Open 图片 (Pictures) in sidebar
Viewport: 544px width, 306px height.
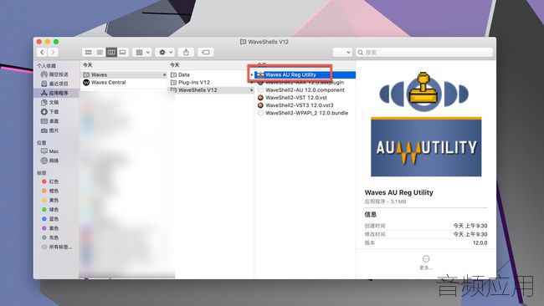tap(50, 130)
